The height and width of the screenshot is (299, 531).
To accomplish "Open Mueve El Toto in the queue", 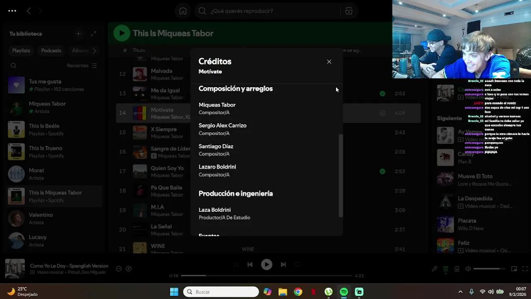I will 475,179.
